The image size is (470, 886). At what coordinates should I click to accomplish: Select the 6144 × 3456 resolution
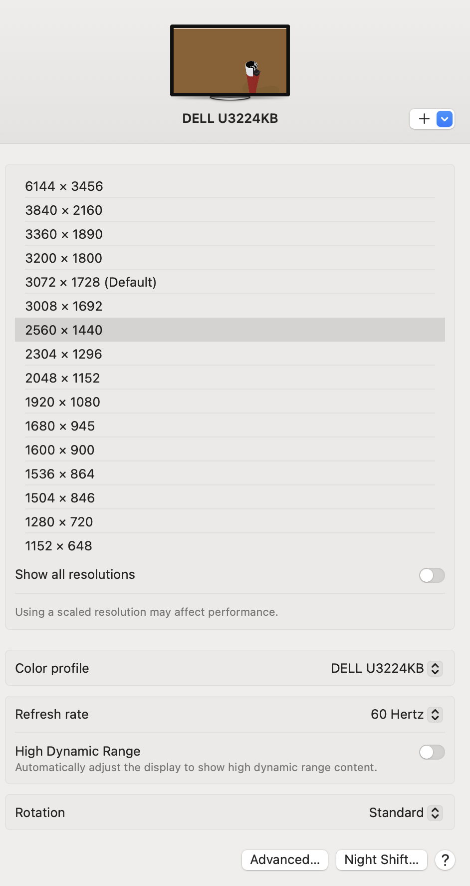tap(230, 186)
